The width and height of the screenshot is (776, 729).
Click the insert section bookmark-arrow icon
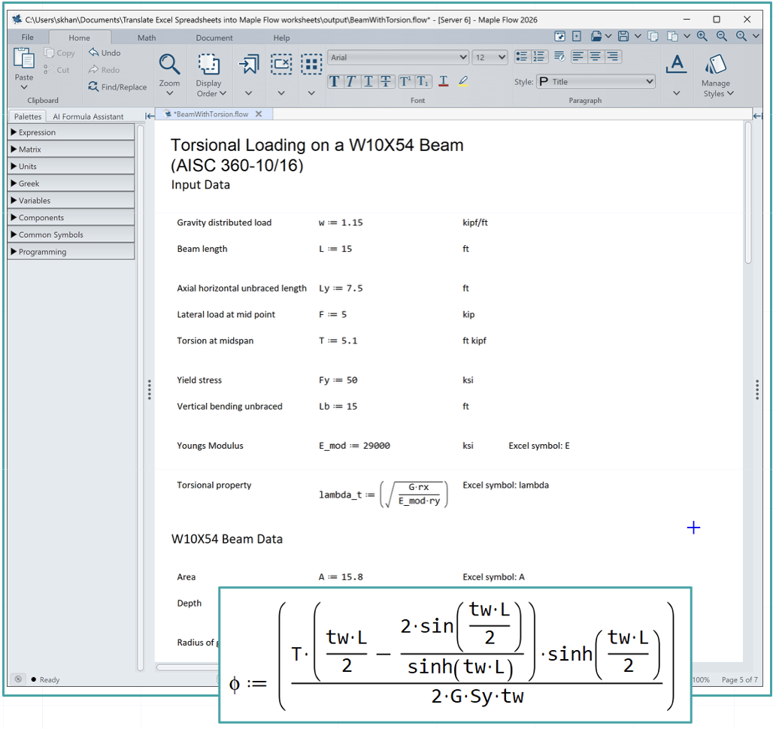point(248,65)
